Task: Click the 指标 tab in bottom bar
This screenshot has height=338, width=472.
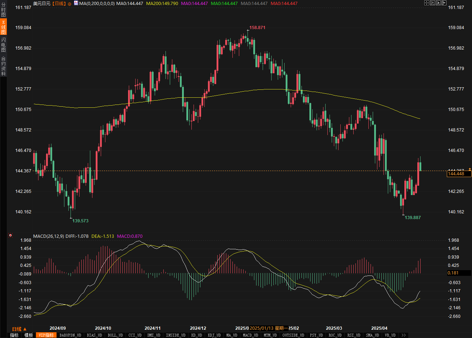Action: coord(14,335)
